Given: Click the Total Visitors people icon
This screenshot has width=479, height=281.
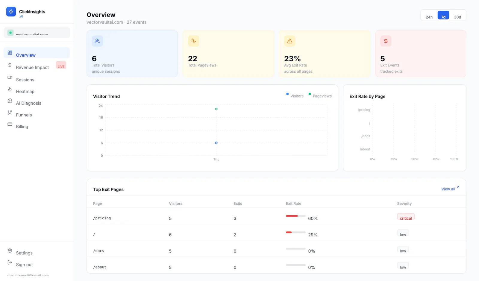Looking at the screenshot, I should tap(97, 41).
